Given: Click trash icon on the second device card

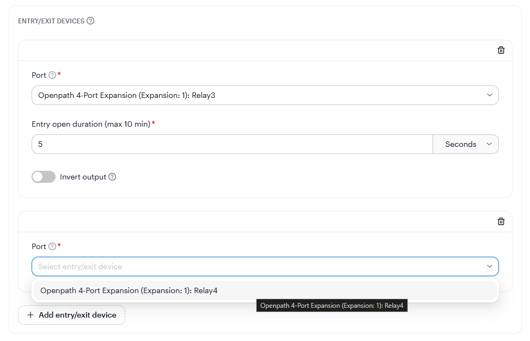Looking at the screenshot, I should (x=501, y=221).
